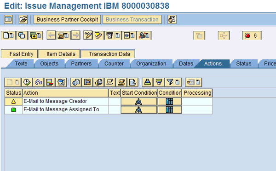
Task: Click the right forward arrow in toolbar
Action: click(x=76, y=35)
